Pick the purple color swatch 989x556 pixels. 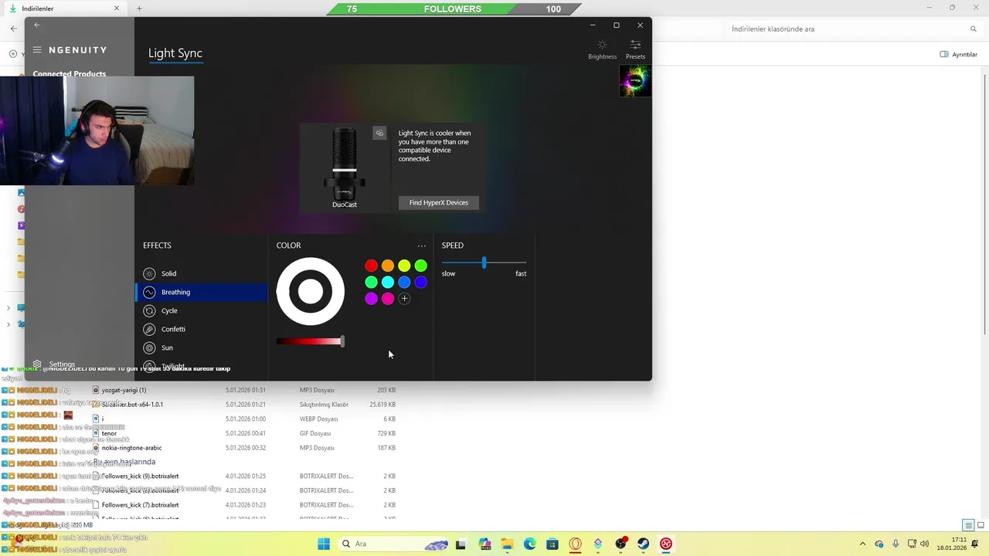click(372, 298)
